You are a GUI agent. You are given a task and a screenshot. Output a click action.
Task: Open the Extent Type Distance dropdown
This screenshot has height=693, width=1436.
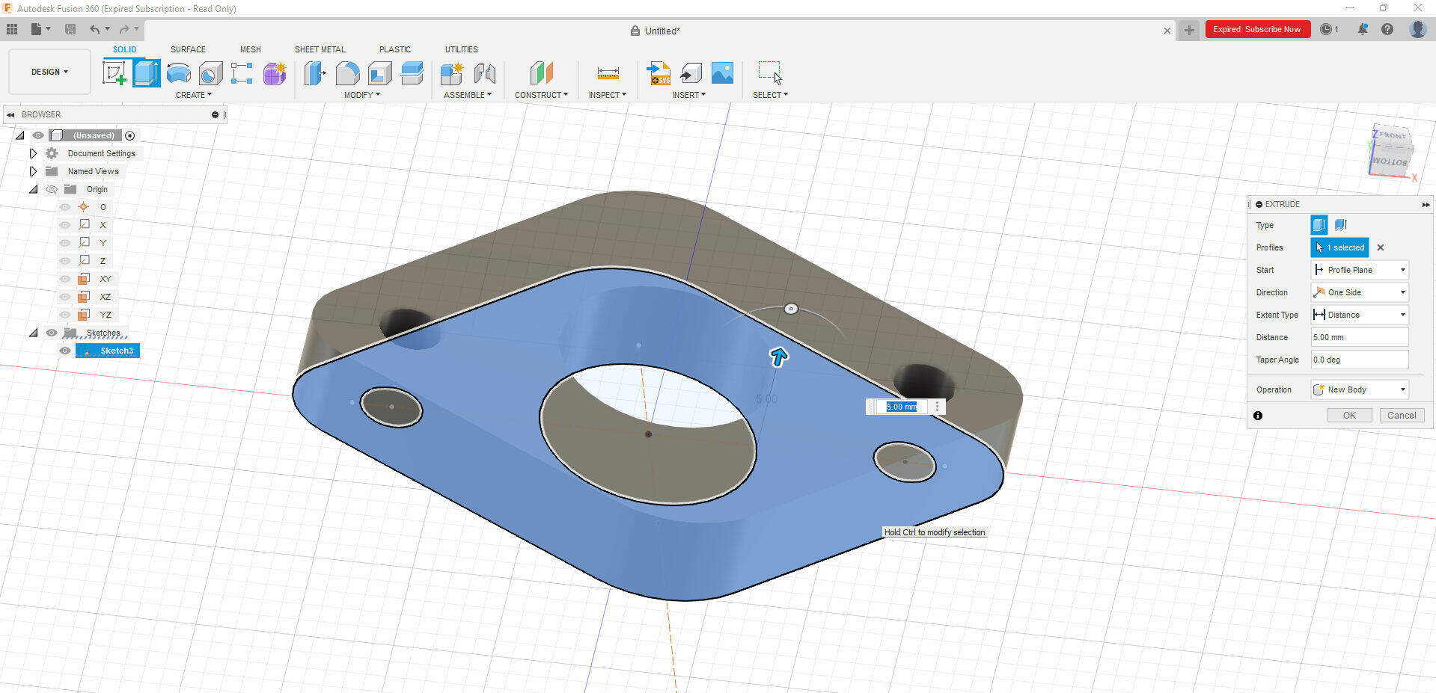1360,315
